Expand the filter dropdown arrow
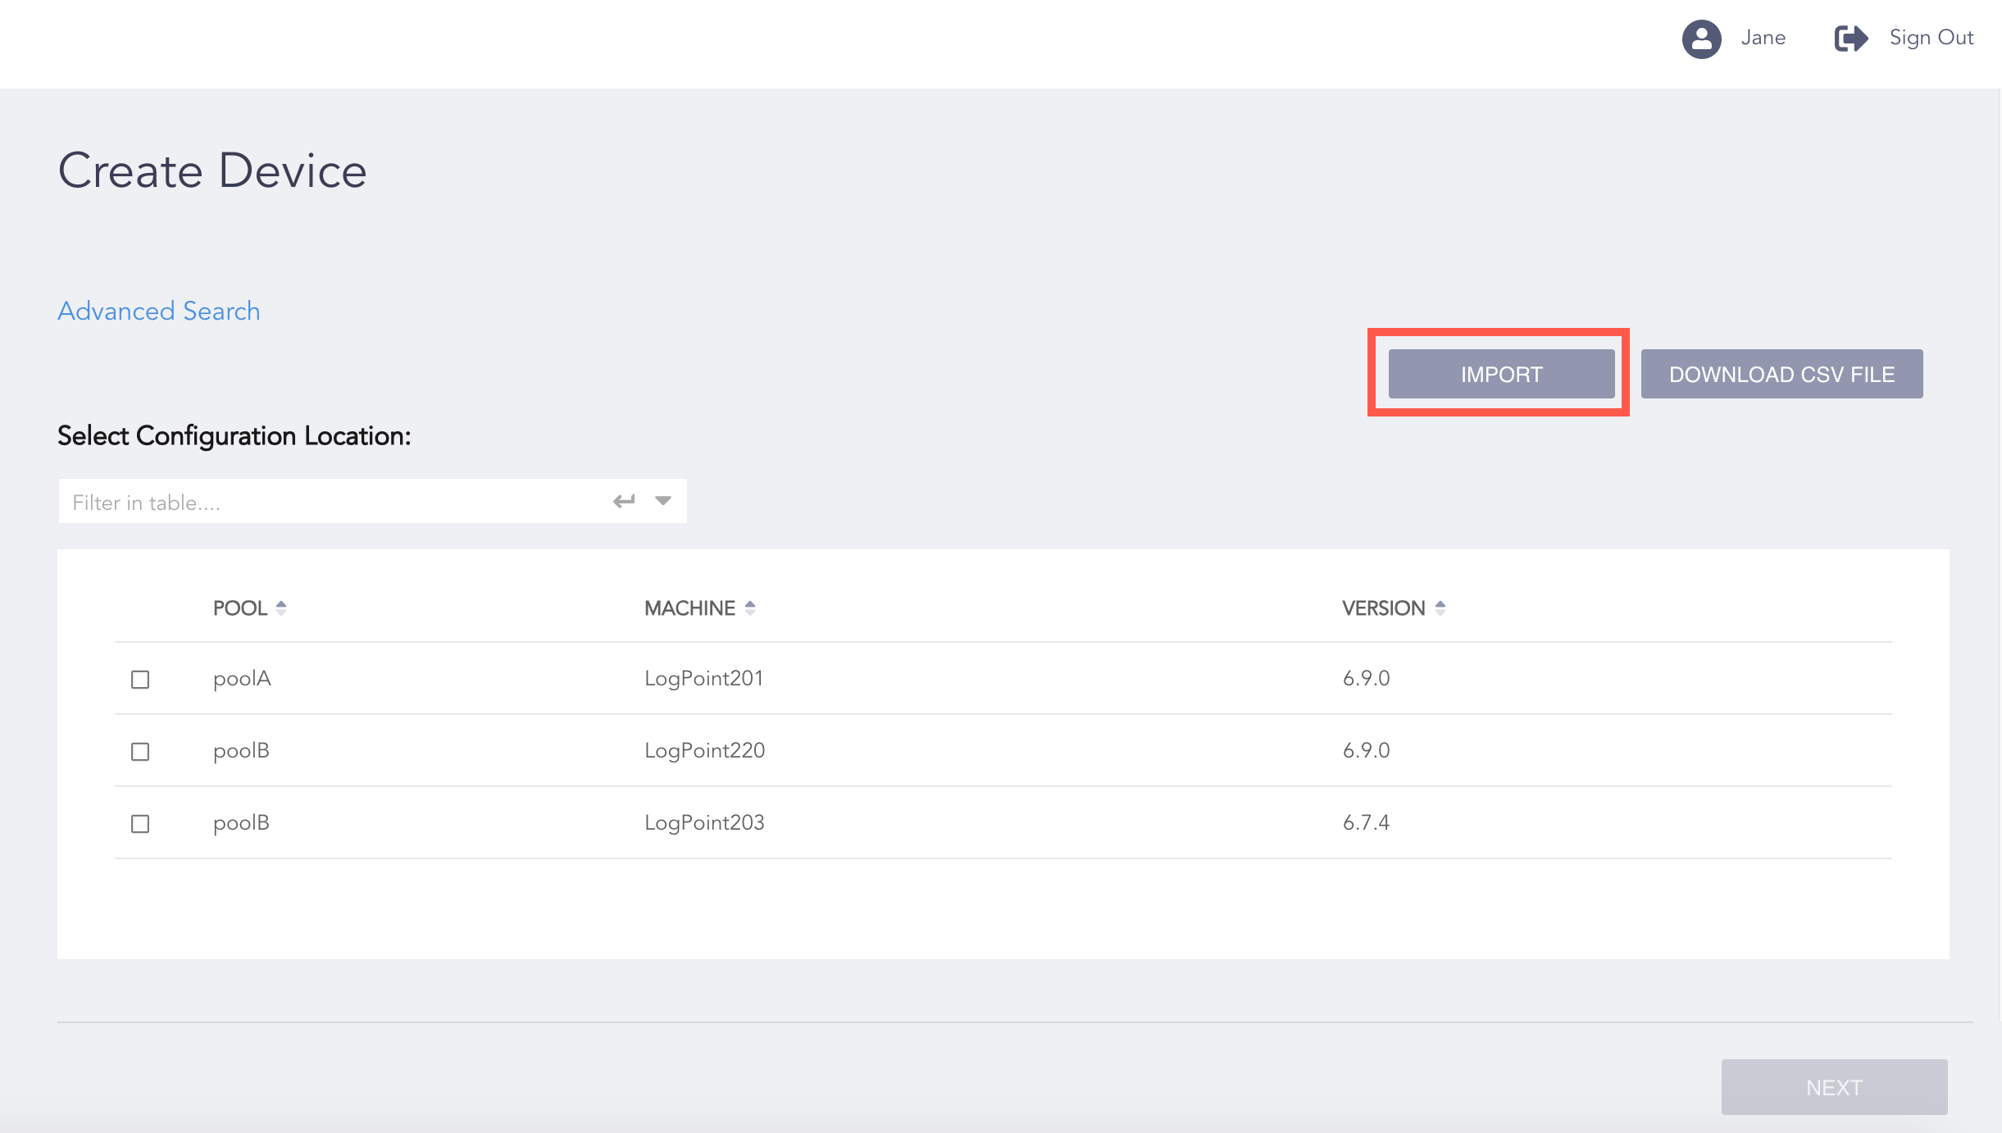This screenshot has height=1133, width=2002. tap(663, 501)
